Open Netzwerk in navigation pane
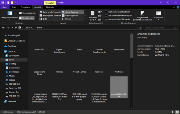The image size is (180, 114). coord(10,101)
